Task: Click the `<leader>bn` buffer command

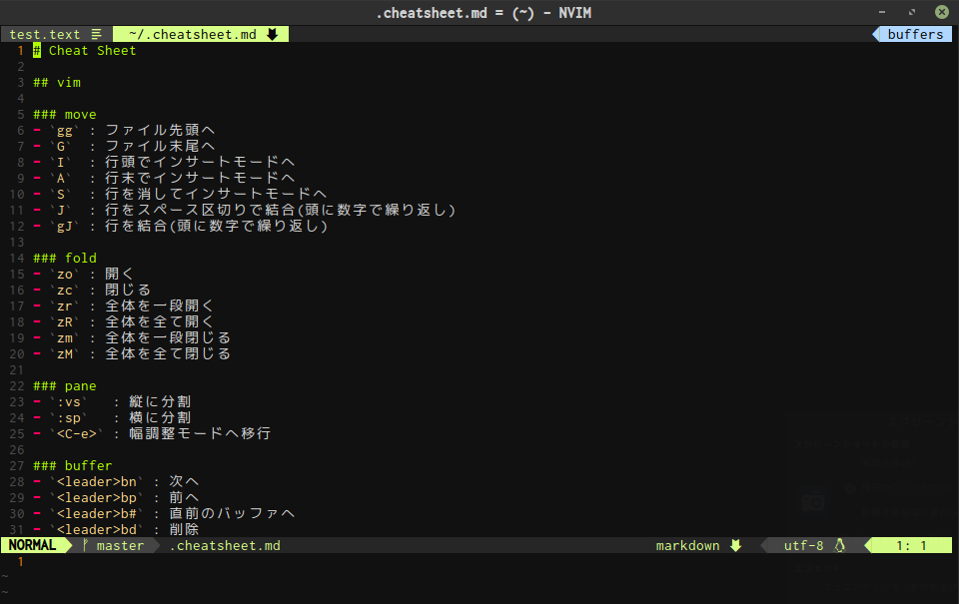Action: (x=97, y=482)
